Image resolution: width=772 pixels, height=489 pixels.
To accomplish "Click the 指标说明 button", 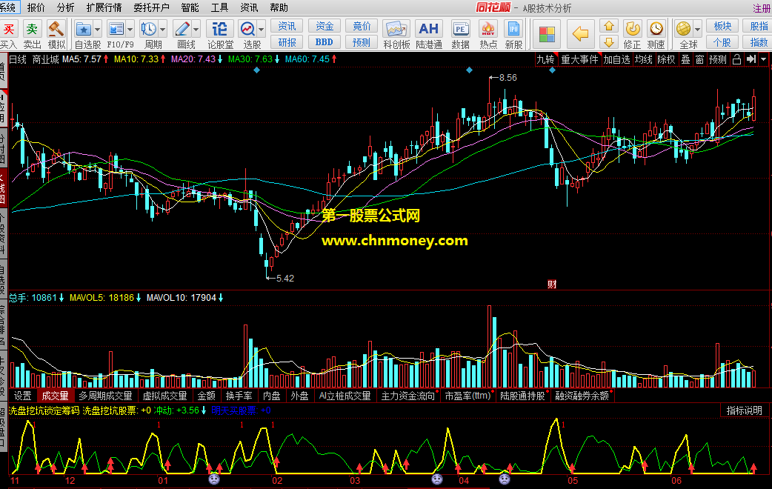I will [x=744, y=410].
